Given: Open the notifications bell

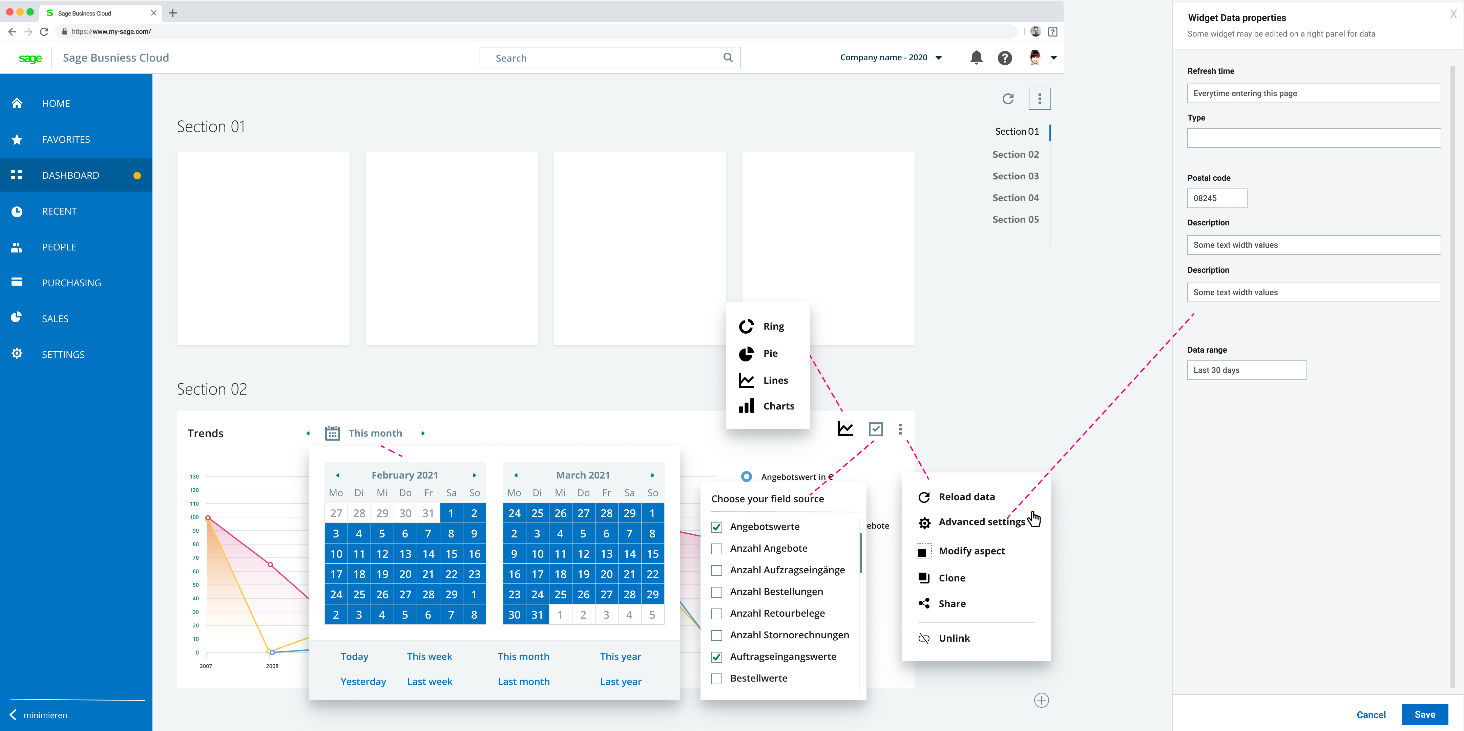Looking at the screenshot, I should click(x=976, y=58).
